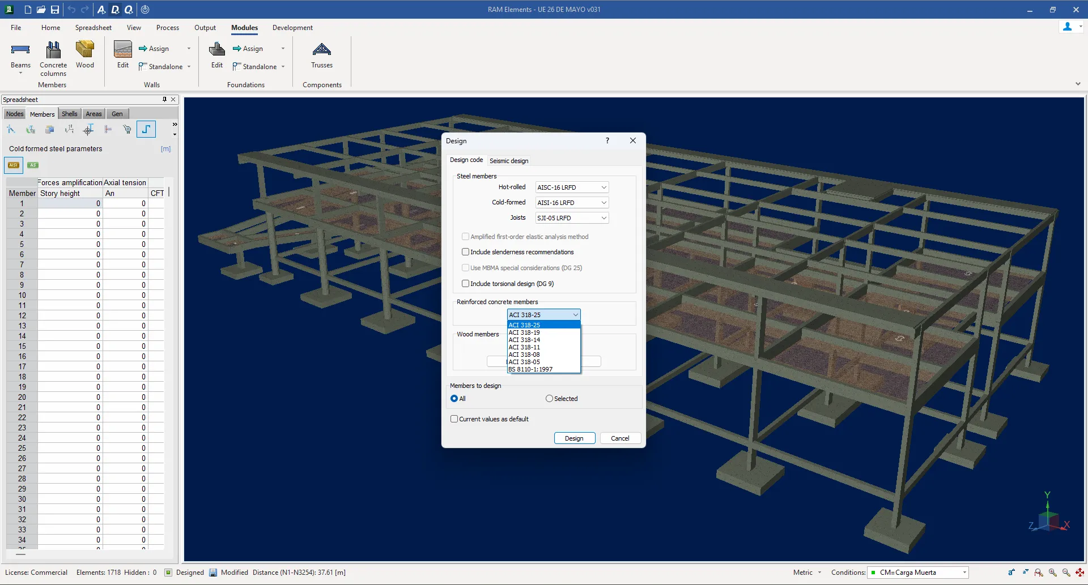Click Cancel in the Design dialog
The width and height of the screenshot is (1088, 585).
[x=620, y=438]
